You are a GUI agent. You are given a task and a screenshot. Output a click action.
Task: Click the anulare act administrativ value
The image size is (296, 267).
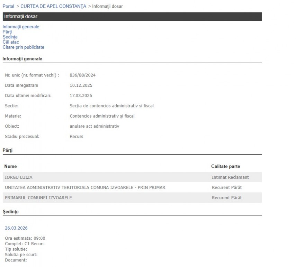pos(94,126)
